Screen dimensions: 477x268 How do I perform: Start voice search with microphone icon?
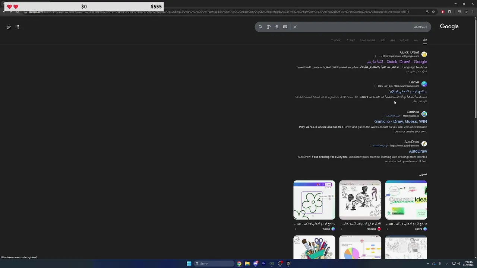tap(277, 27)
